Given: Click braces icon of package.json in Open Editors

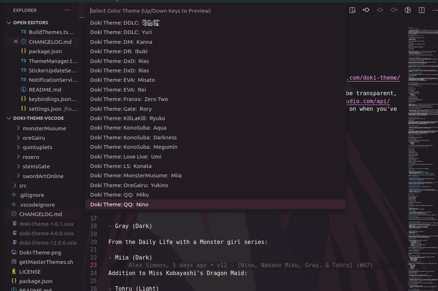Looking at the screenshot, I should tap(24, 51).
